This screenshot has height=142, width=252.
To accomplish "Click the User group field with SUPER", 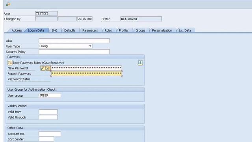I will (x=50, y=95).
